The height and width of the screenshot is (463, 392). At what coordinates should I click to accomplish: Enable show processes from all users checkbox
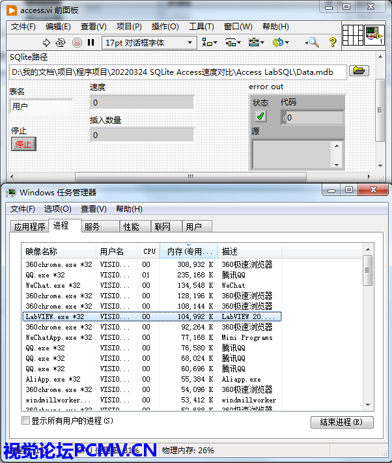26,421
